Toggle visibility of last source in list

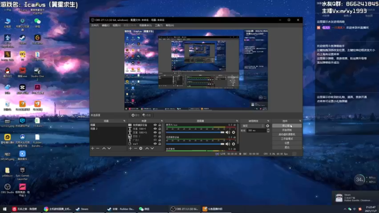coord(155,144)
